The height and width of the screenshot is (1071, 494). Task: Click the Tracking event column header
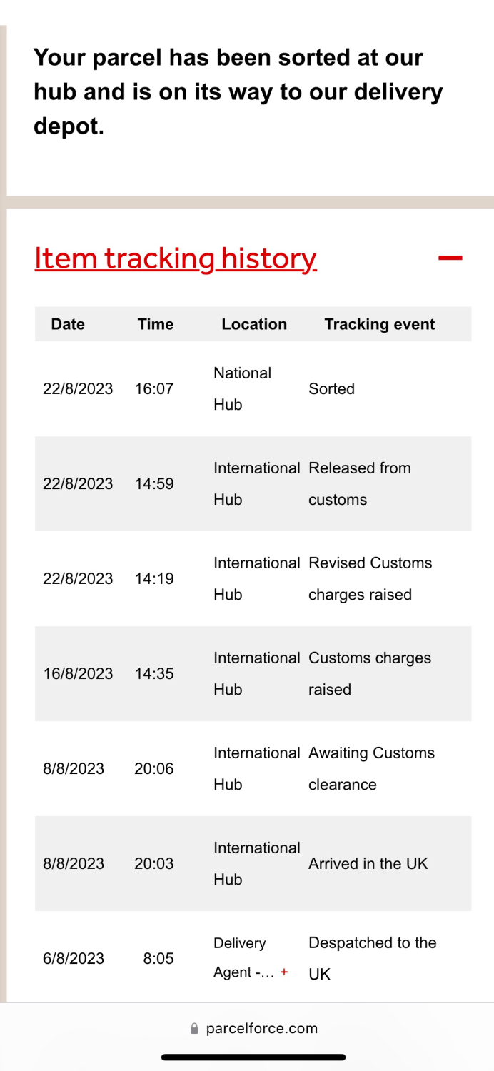(x=379, y=324)
